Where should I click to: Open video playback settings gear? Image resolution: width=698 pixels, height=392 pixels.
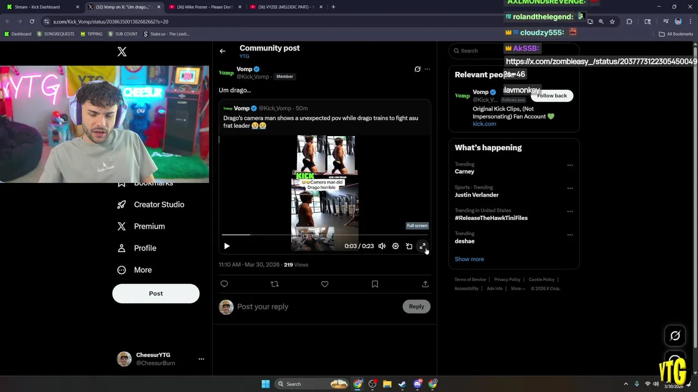(395, 246)
